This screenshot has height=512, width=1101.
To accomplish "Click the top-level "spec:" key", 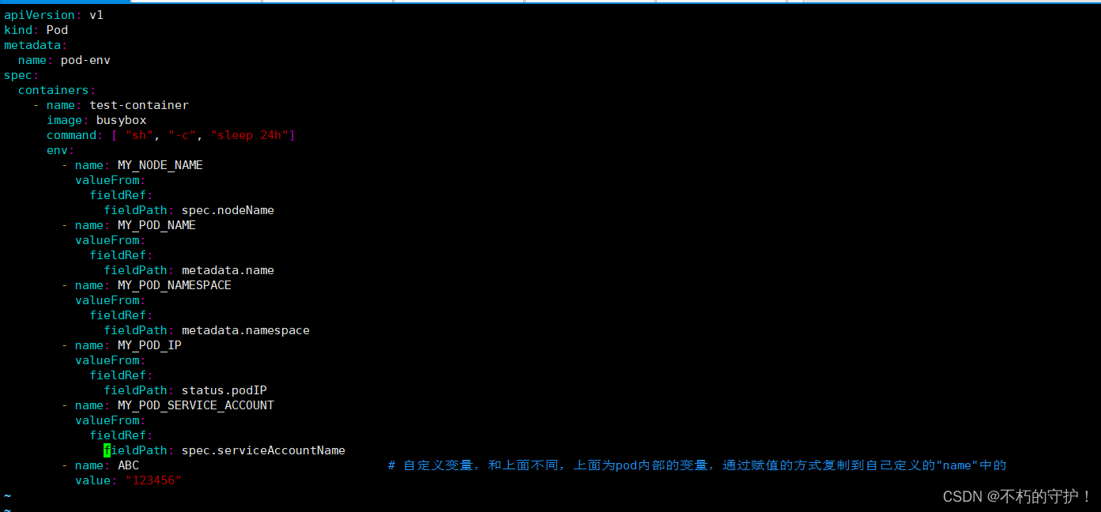I will click(x=21, y=75).
